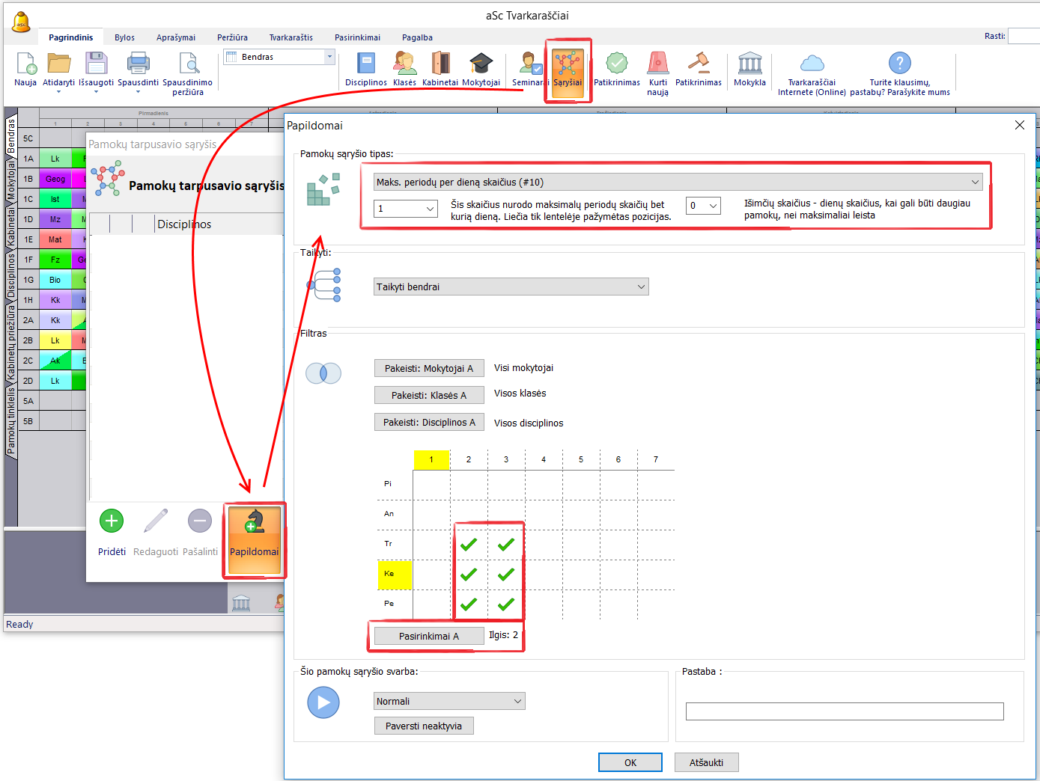Toggle checkmark at Pe row, column 2
The height and width of the screenshot is (781, 1040).
(469, 604)
